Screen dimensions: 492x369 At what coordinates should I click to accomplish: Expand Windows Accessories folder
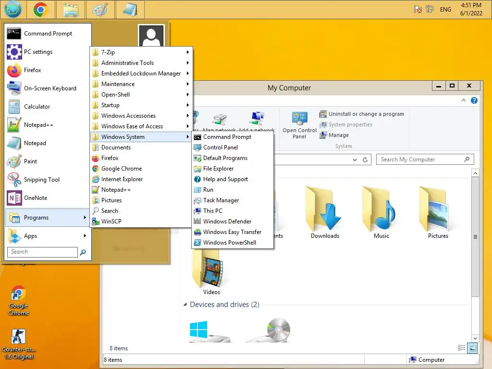pyautogui.click(x=141, y=116)
